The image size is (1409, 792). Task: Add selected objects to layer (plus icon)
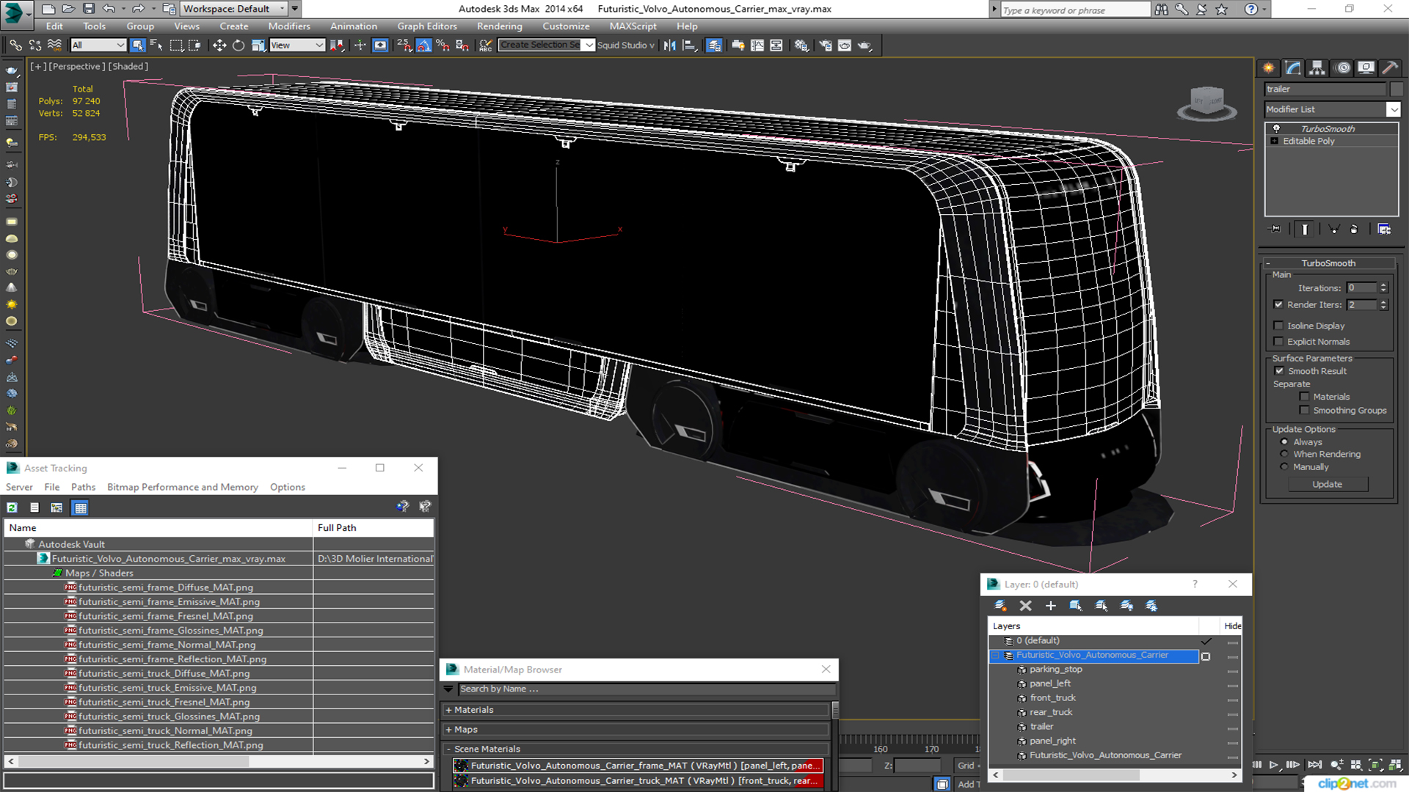[1050, 606]
